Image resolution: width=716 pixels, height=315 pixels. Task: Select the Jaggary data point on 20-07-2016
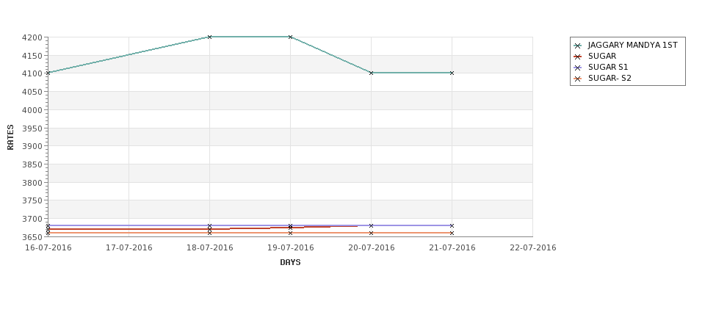point(372,73)
